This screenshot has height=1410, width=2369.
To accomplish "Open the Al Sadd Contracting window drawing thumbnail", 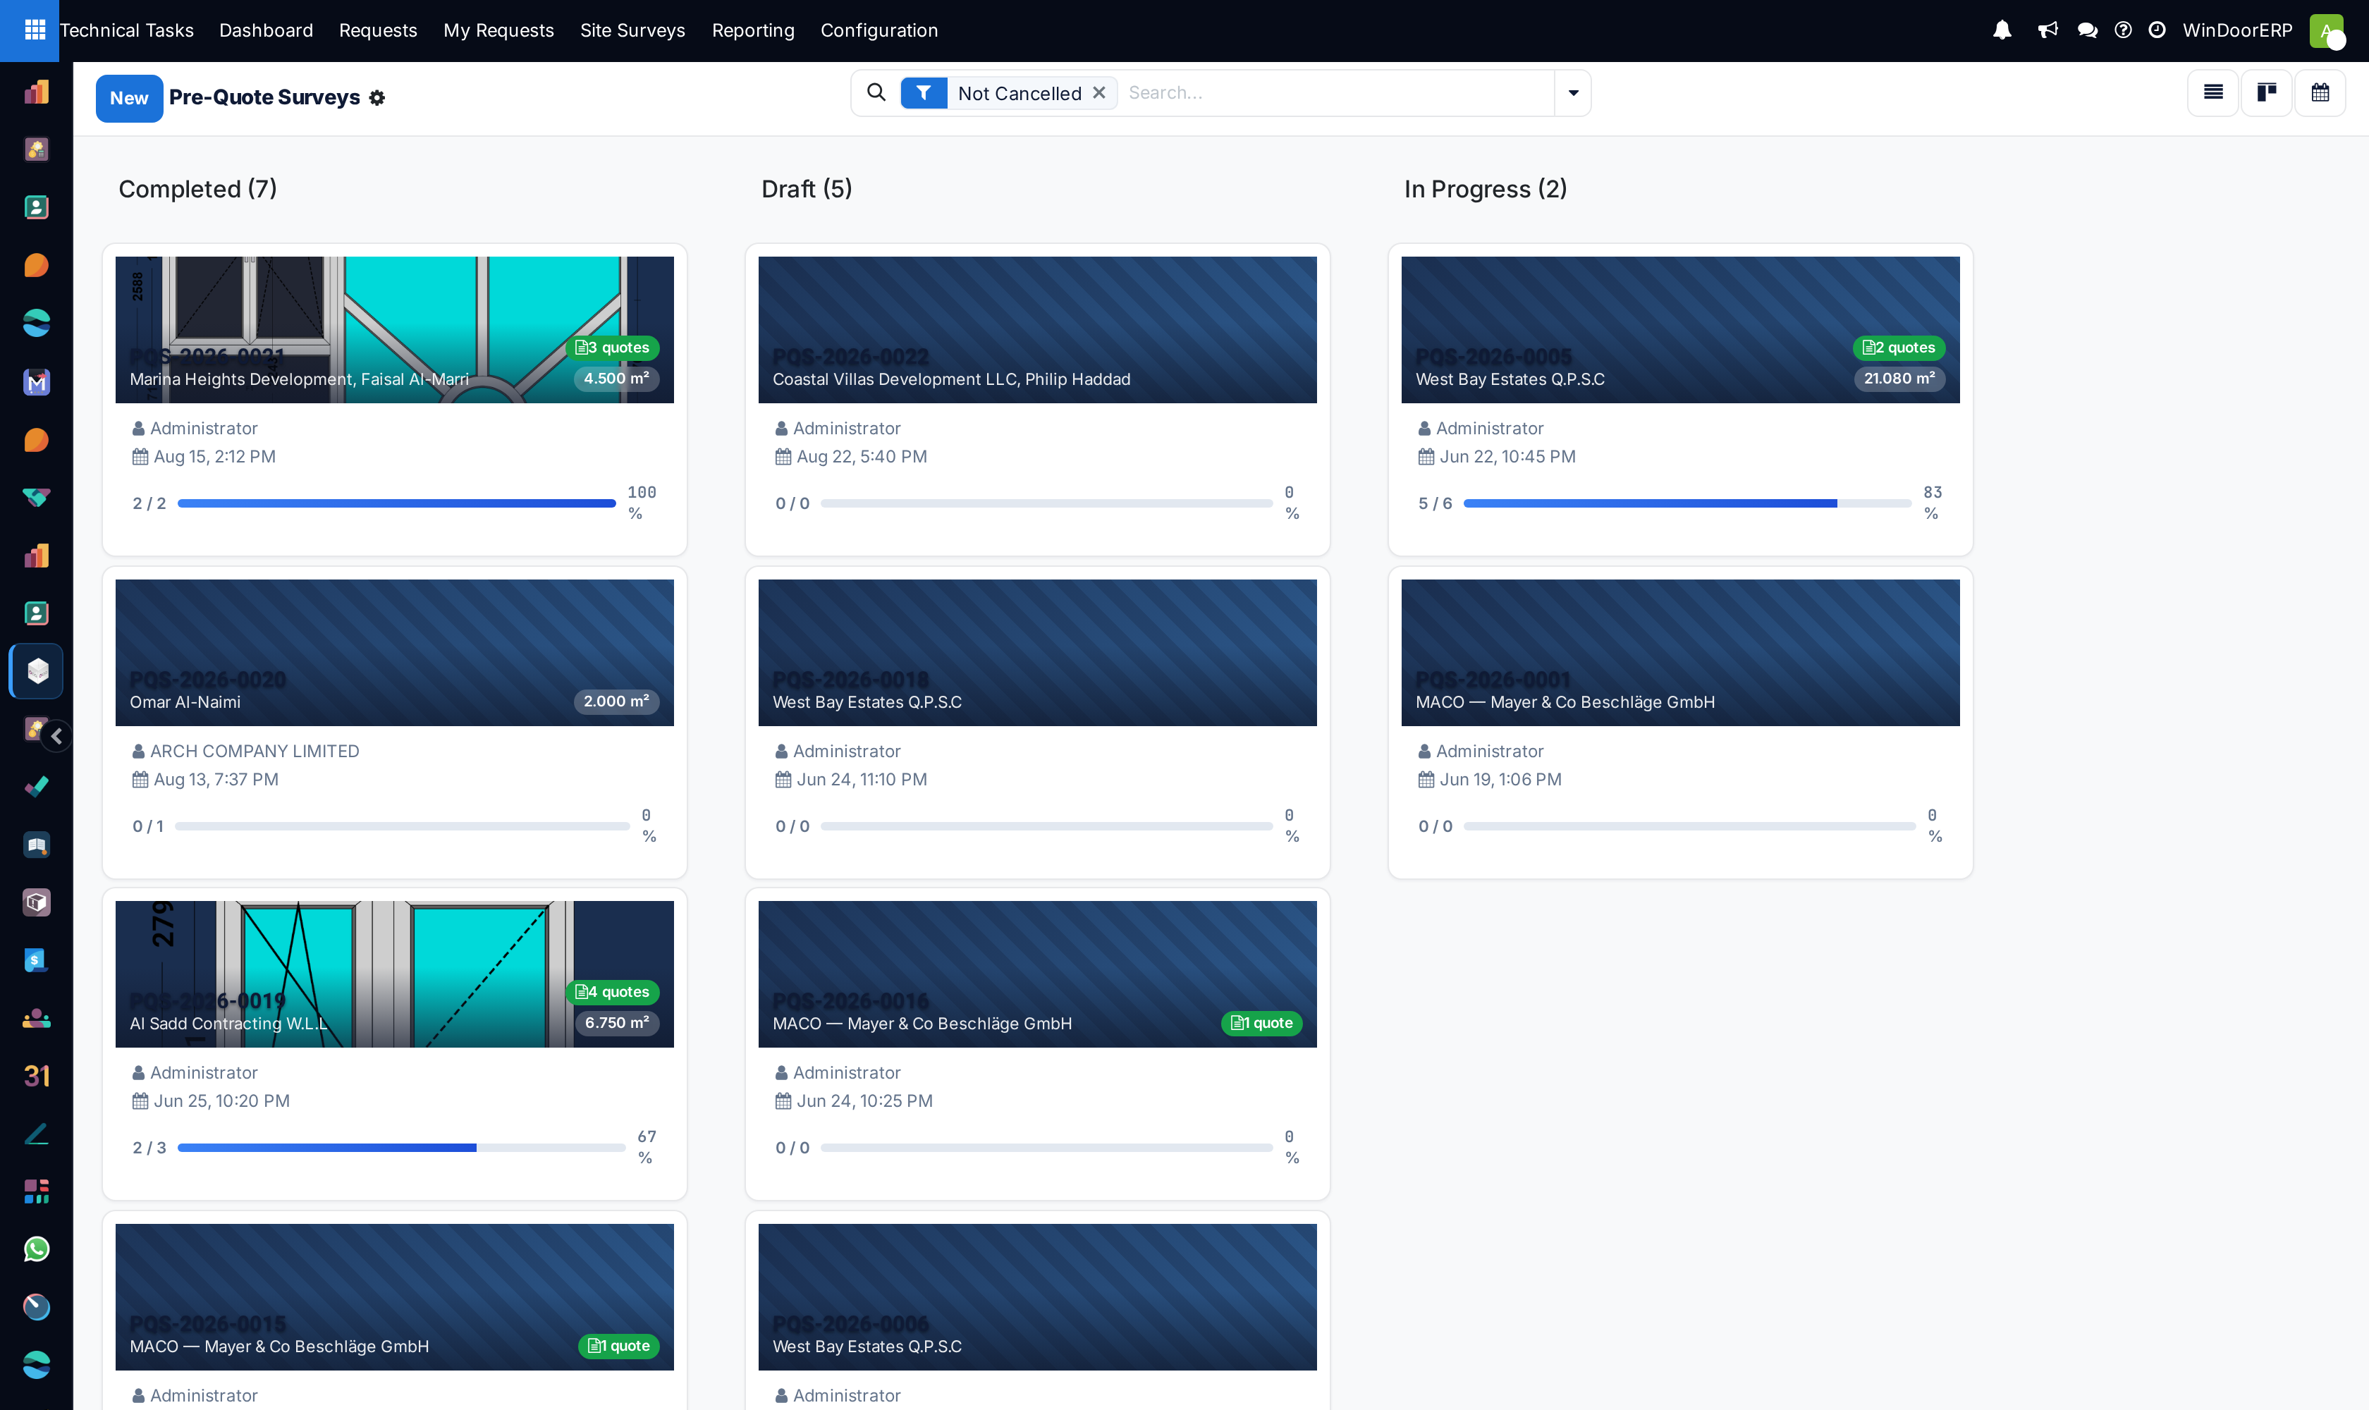I will (394, 974).
